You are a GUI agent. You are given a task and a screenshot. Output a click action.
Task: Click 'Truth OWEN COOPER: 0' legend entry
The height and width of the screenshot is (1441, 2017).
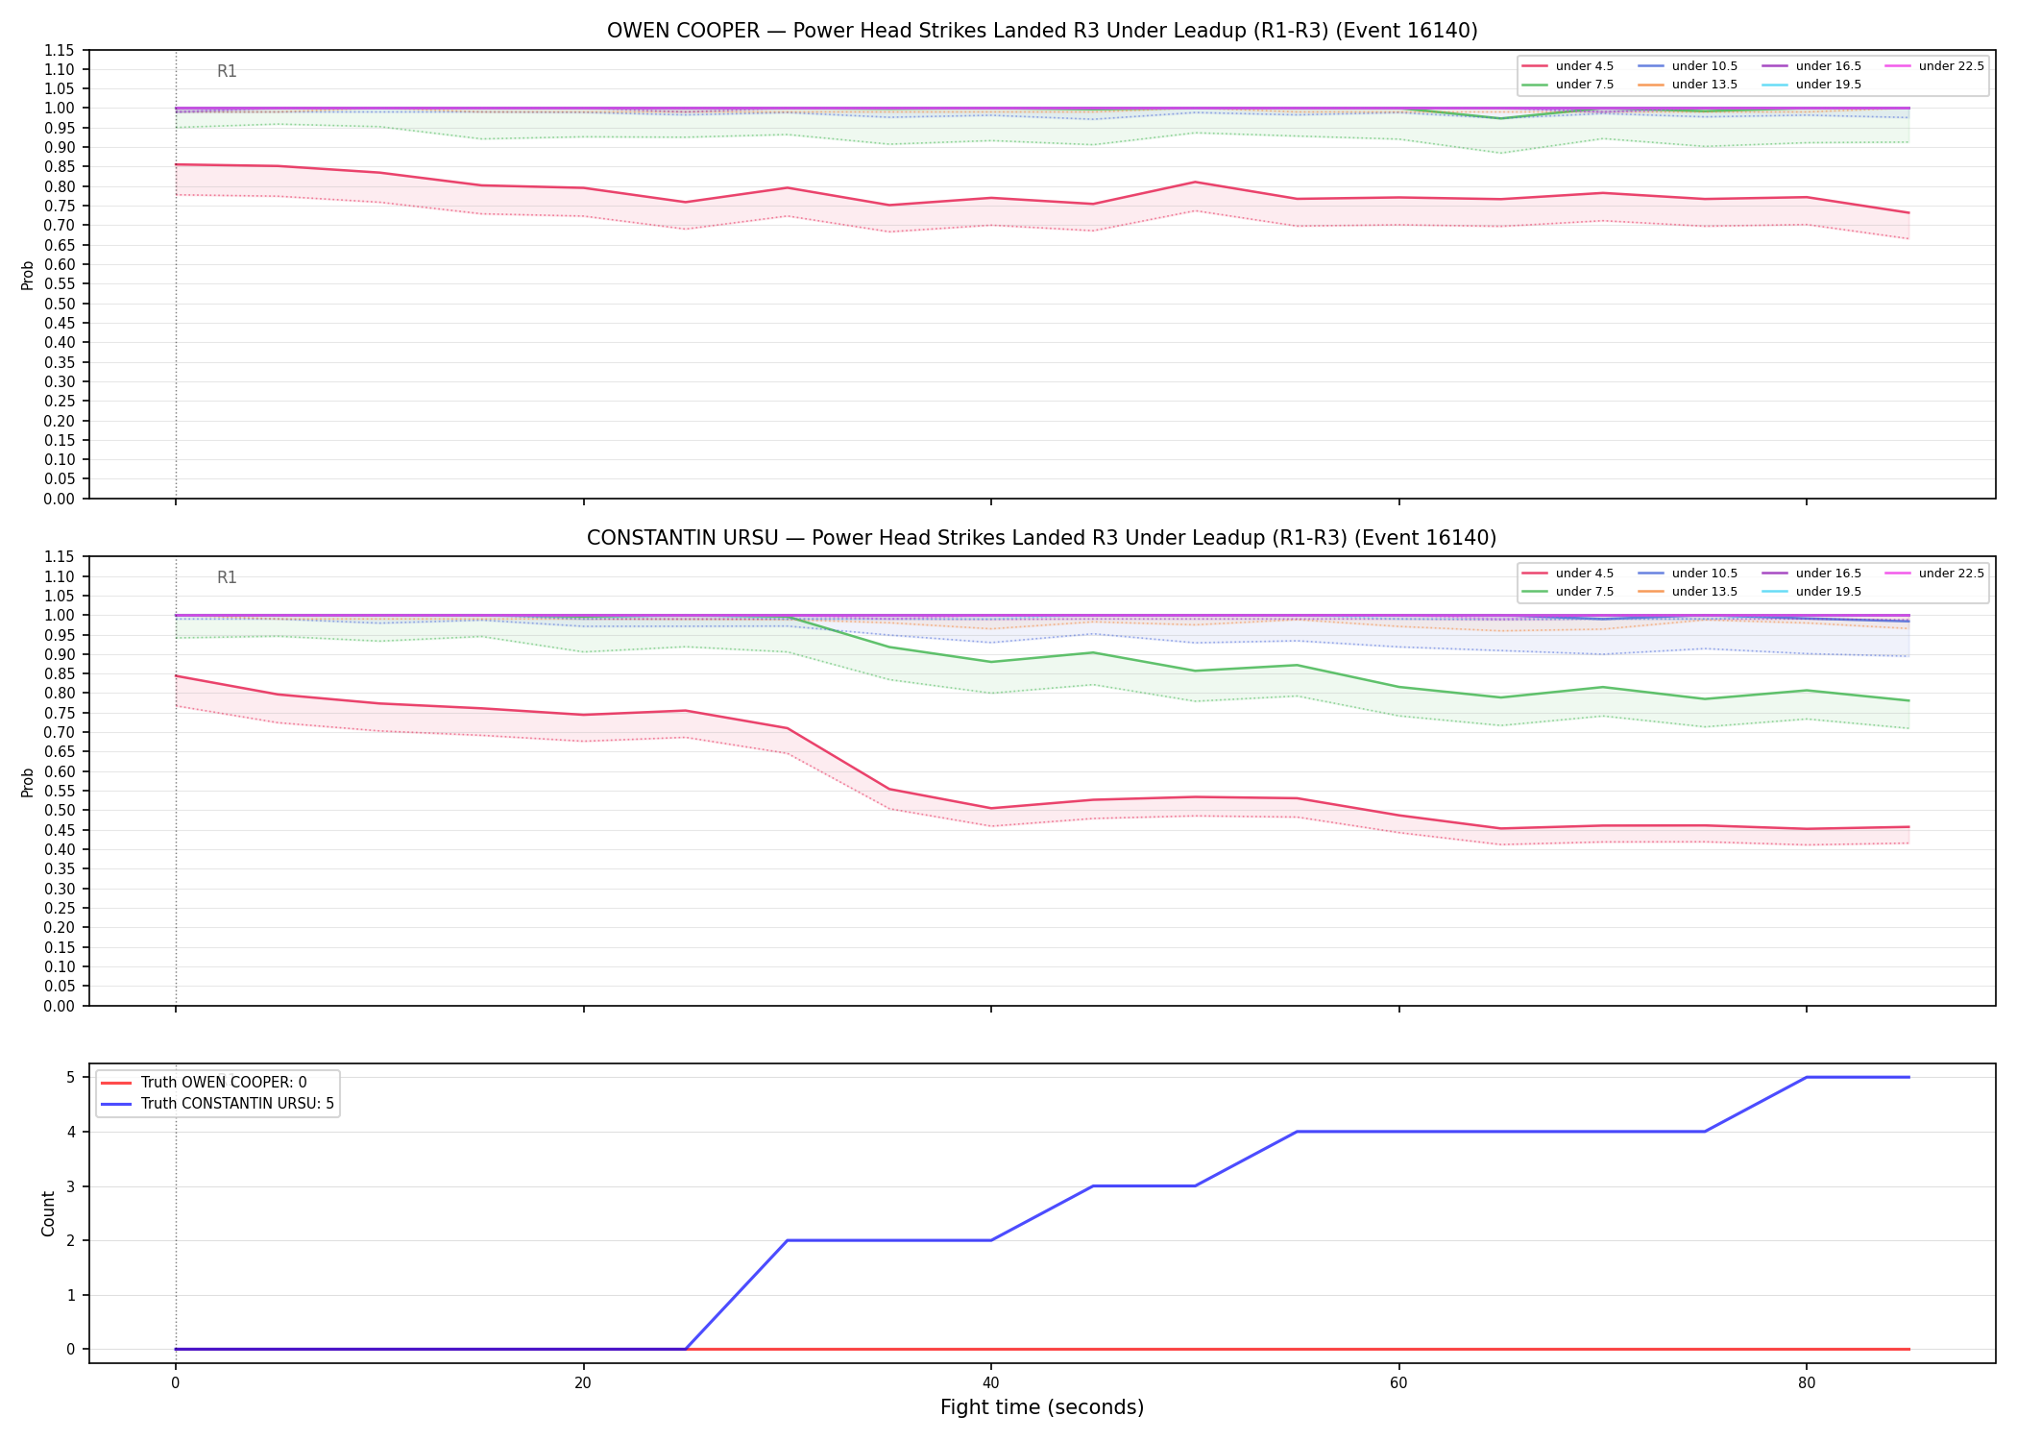224,1083
